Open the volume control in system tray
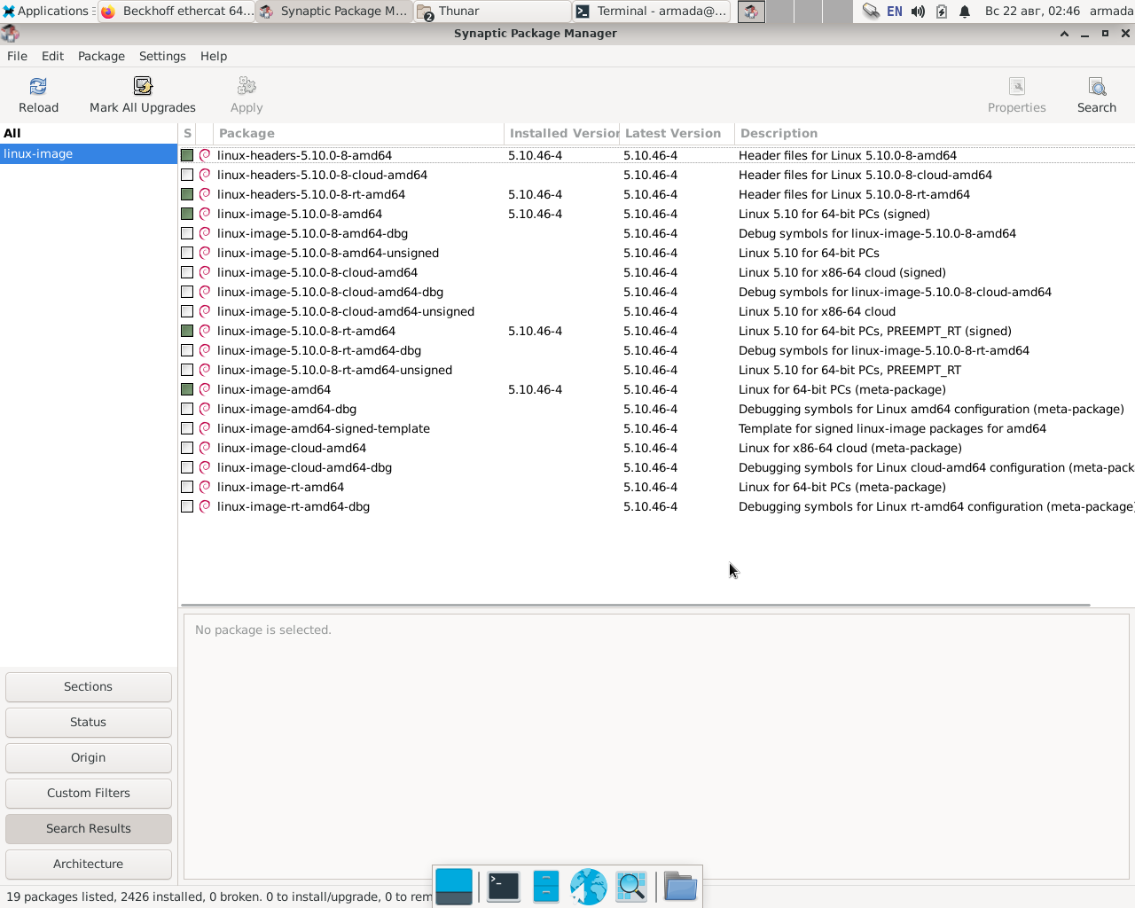The height and width of the screenshot is (908, 1135). (x=918, y=12)
